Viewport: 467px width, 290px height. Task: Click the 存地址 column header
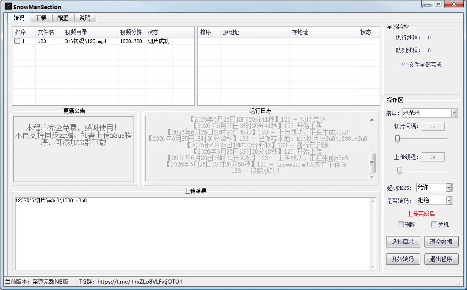323,32
